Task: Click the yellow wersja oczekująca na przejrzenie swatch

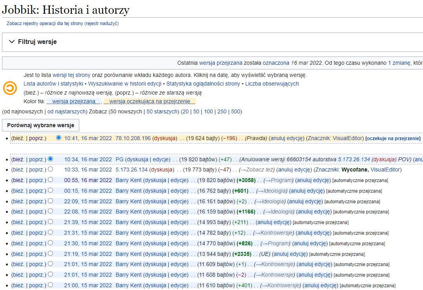Action: pos(150,101)
